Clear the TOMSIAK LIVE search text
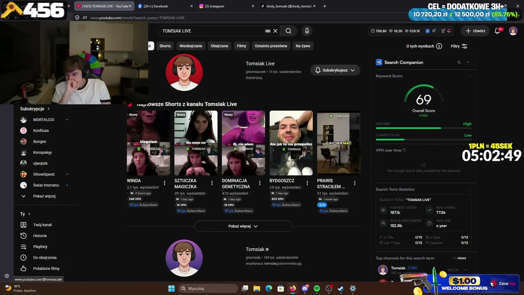Image resolution: width=524 pixels, height=295 pixels. coord(276,31)
